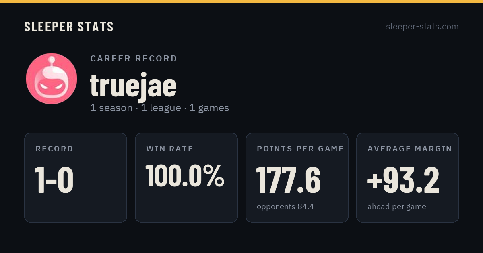Image resolution: width=483 pixels, height=253 pixels.
Task: Select the RECORD stat card
Action: point(76,178)
